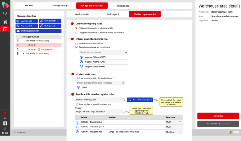Click the search icon in article field
This screenshot has width=241, height=141.
(x=124, y=100)
